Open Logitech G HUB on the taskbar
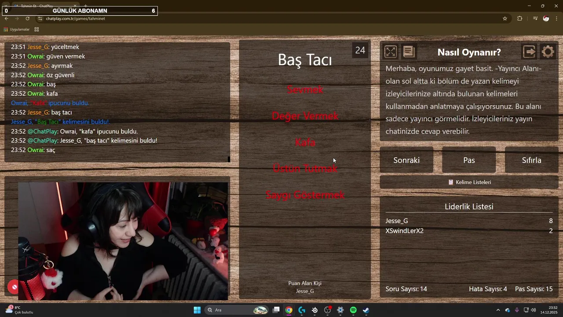 302,310
